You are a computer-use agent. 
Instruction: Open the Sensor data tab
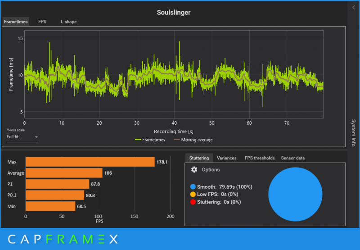pos(293,158)
